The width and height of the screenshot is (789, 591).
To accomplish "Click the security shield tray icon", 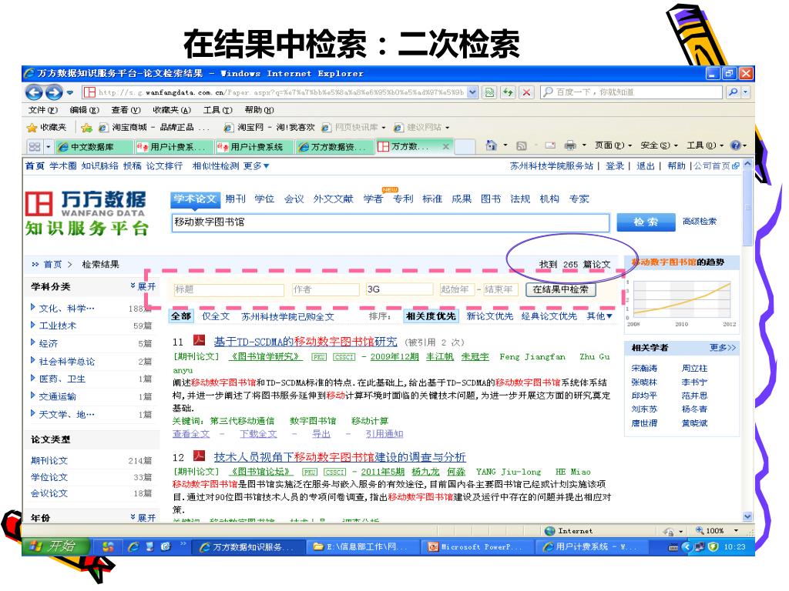I will 713,547.
